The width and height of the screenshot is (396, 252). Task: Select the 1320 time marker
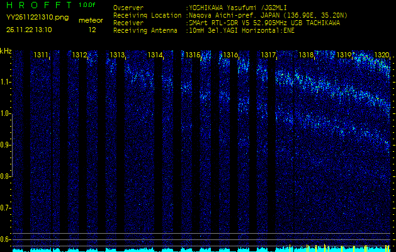click(x=382, y=55)
